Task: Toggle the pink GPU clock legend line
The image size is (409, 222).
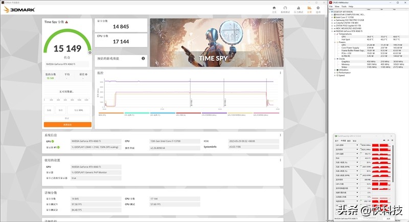Action: click(x=266, y=113)
